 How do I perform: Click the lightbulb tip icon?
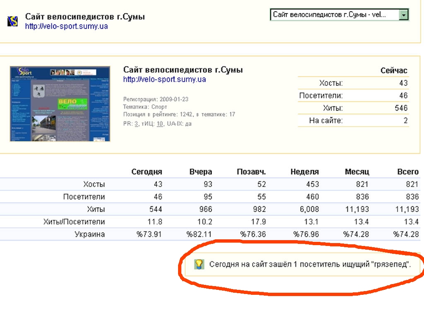[199, 264]
